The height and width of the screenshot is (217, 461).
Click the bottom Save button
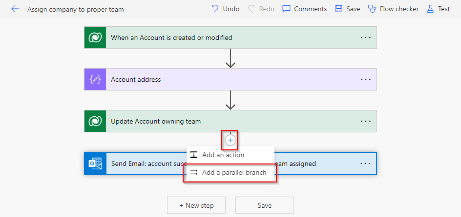pos(265,205)
